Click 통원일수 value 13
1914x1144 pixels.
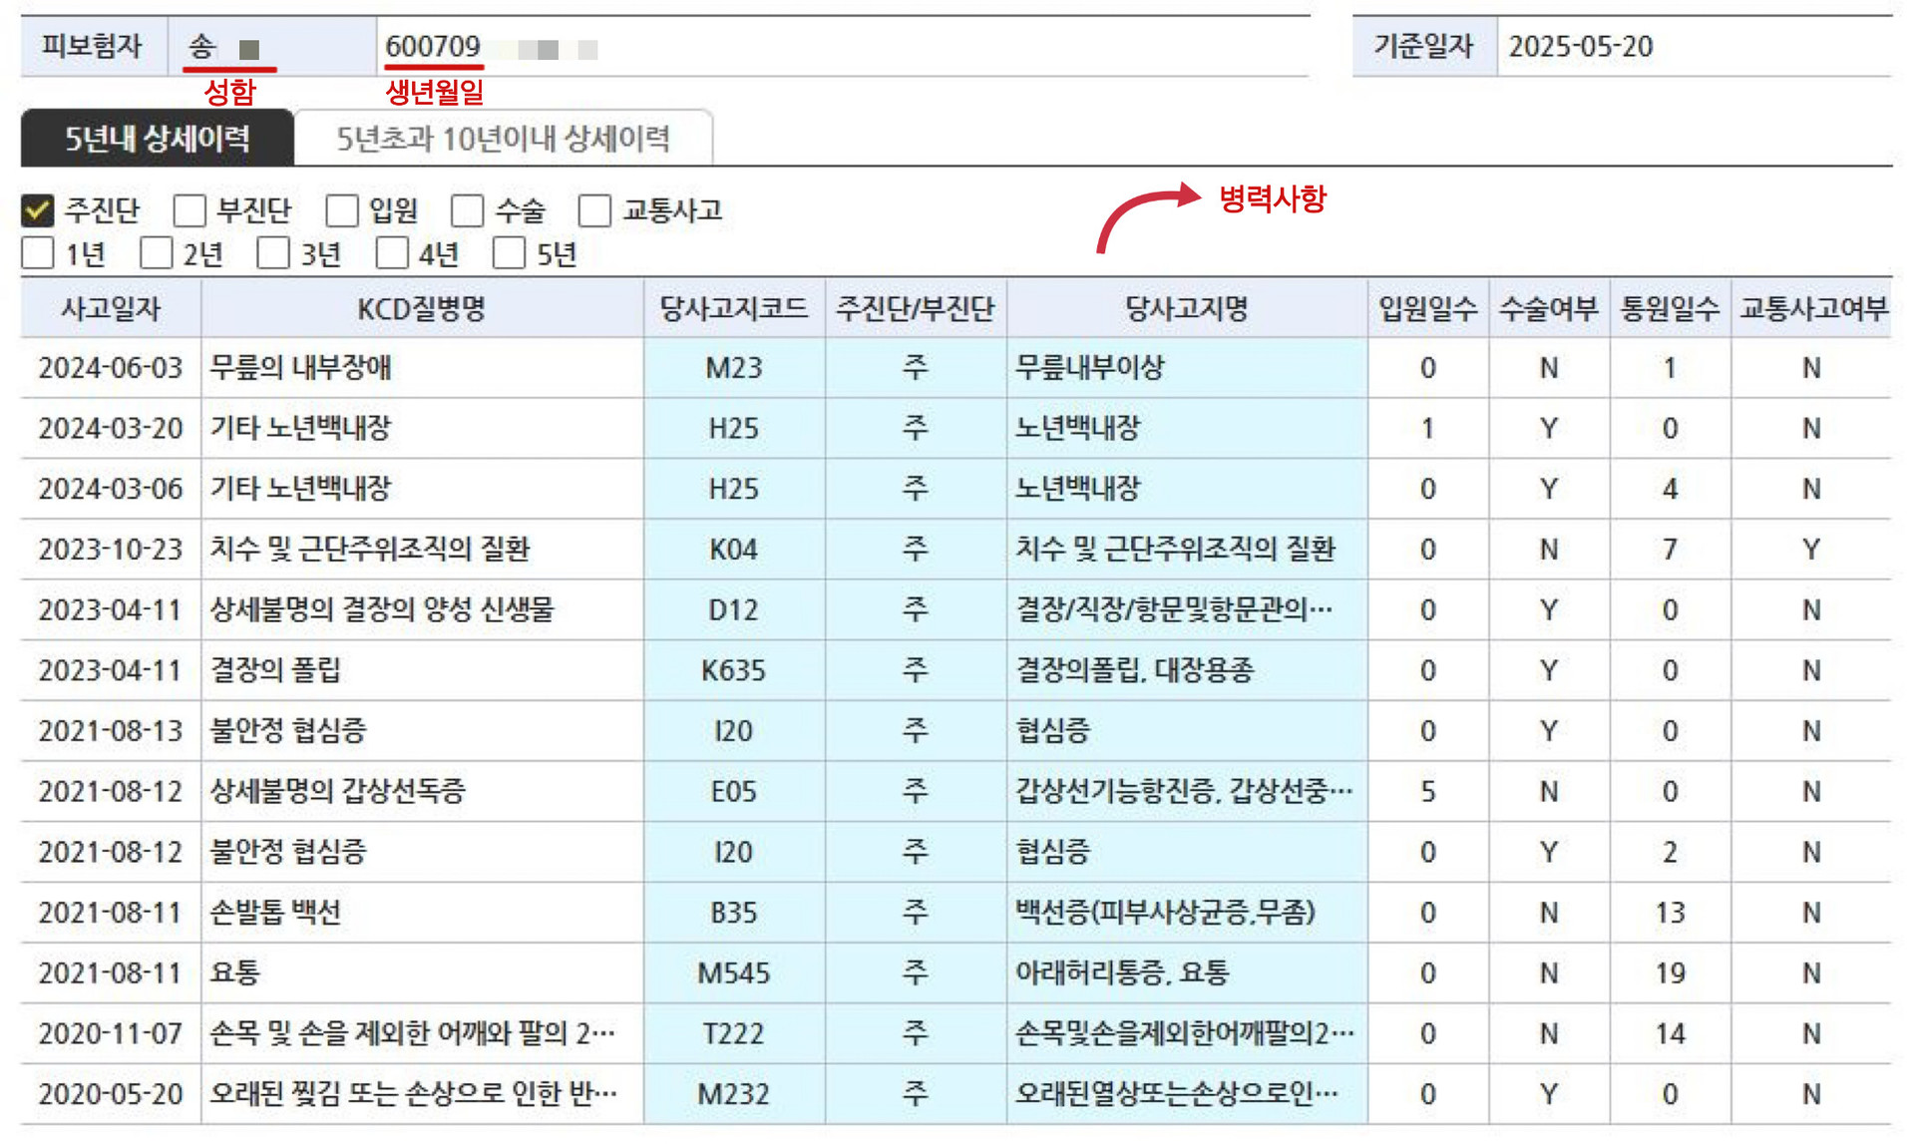(x=1671, y=913)
